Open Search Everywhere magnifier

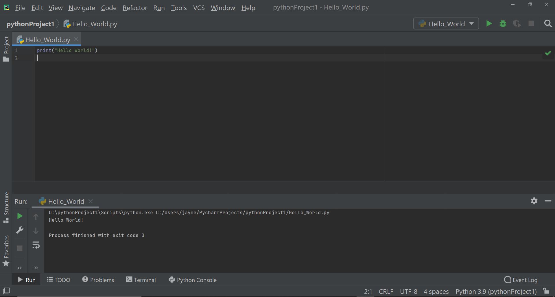coord(548,24)
